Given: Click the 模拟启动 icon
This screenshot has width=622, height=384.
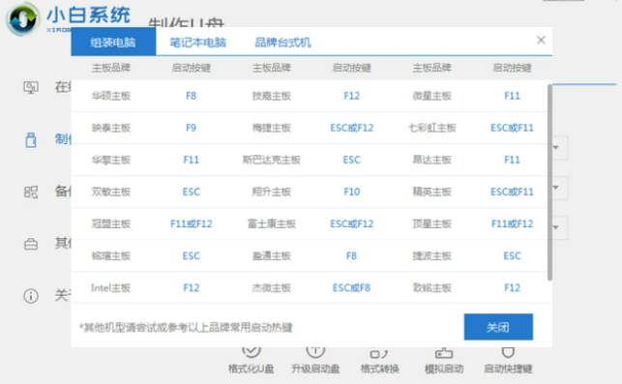Looking at the screenshot, I should [x=444, y=352].
